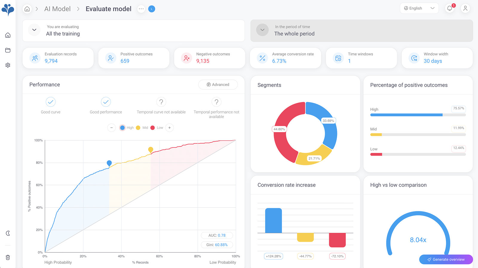Expand the 'You are evaluating' dropdown
478x268 pixels.
pyautogui.click(x=34, y=30)
